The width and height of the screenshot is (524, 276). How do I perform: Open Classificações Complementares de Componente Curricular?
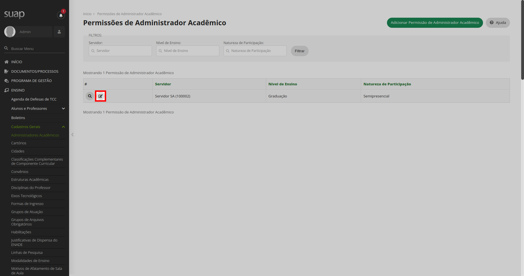coord(37,161)
